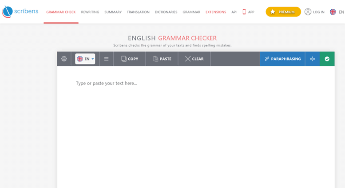This screenshot has height=188, width=345.
Task: Click the Log In link
Action: (319, 12)
